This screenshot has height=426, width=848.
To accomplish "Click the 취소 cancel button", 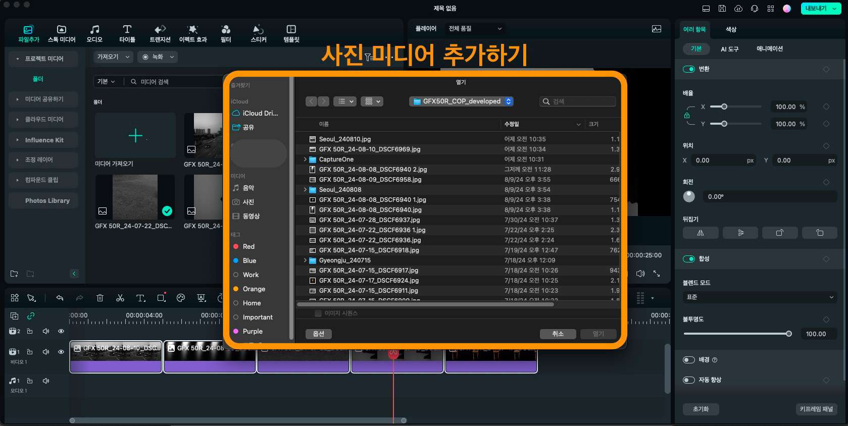I will coord(558,334).
